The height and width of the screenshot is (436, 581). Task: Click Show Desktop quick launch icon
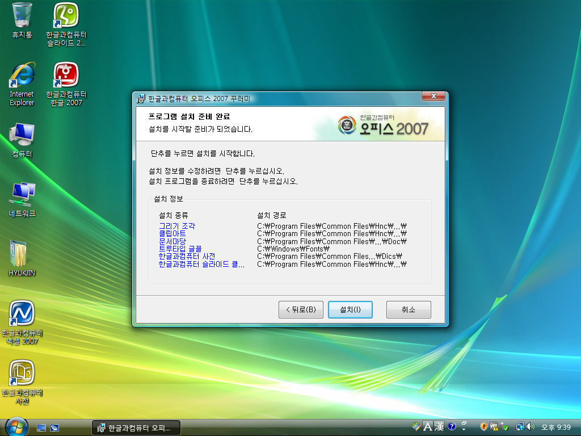41,428
